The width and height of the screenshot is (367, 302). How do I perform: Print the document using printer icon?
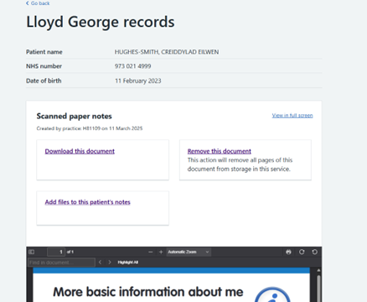click(x=288, y=252)
